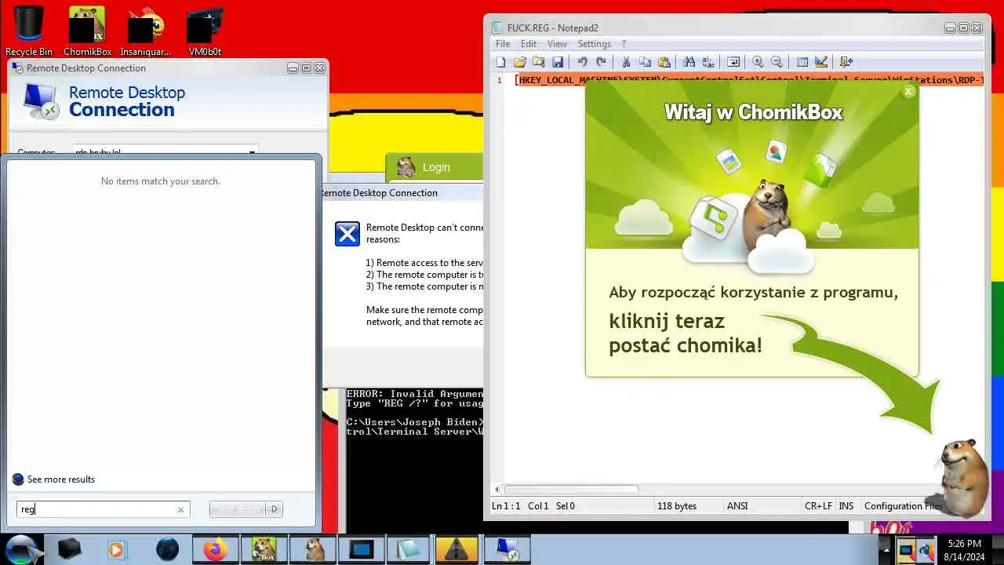Click the ChomikBox taskbar button with Box label
This screenshot has width=1004, height=565.
(x=264, y=549)
